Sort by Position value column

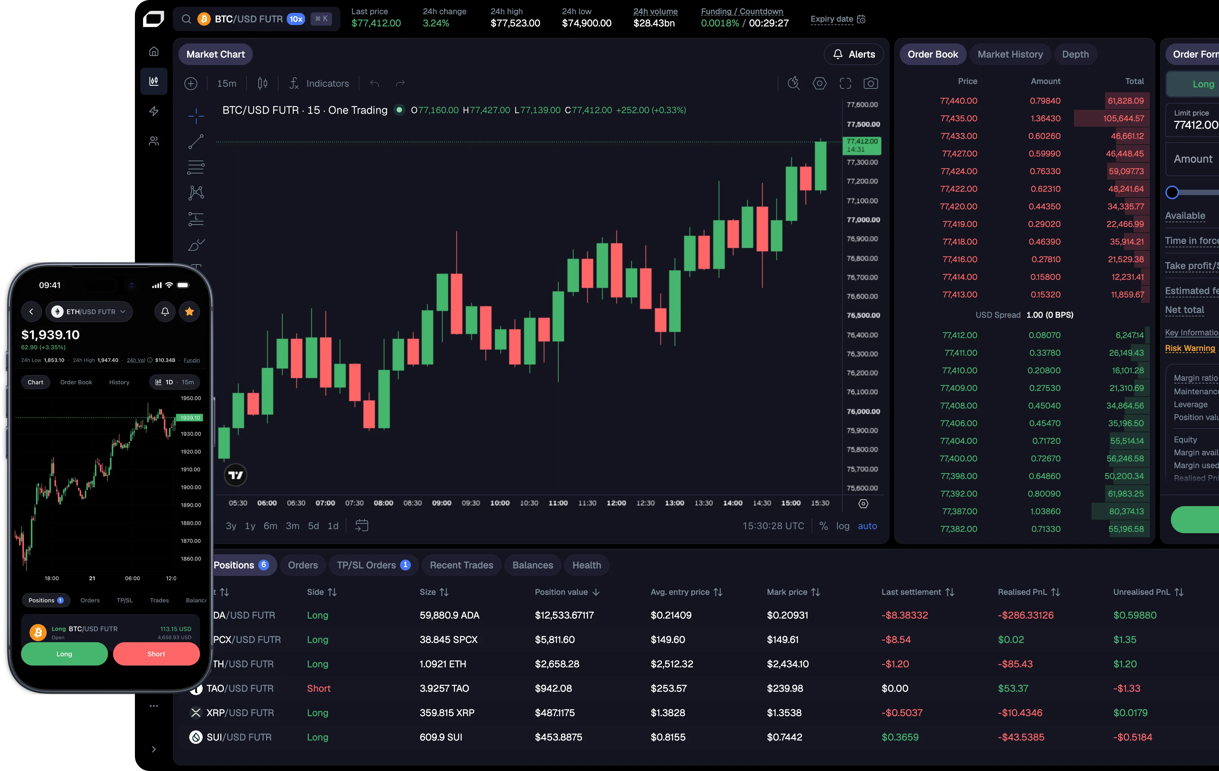567,592
